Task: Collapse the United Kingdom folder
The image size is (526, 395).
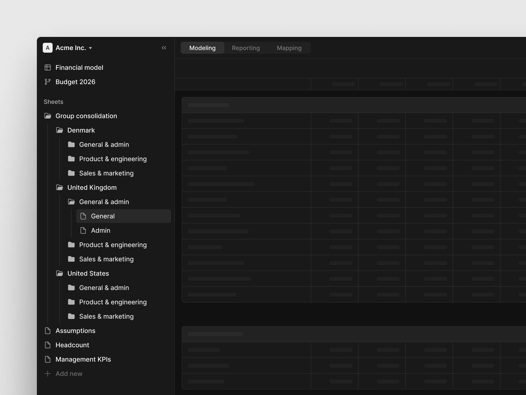Action: tap(60, 188)
